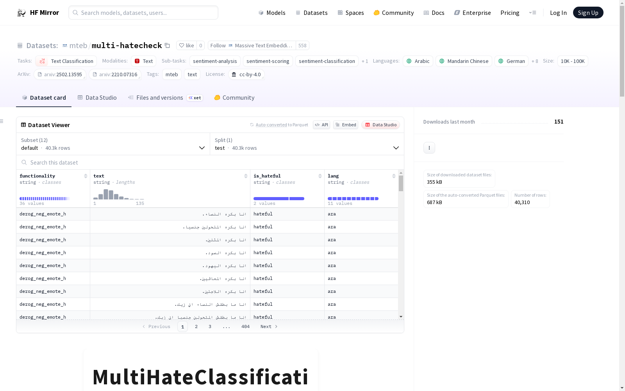Click the search models input field

(143, 13)
